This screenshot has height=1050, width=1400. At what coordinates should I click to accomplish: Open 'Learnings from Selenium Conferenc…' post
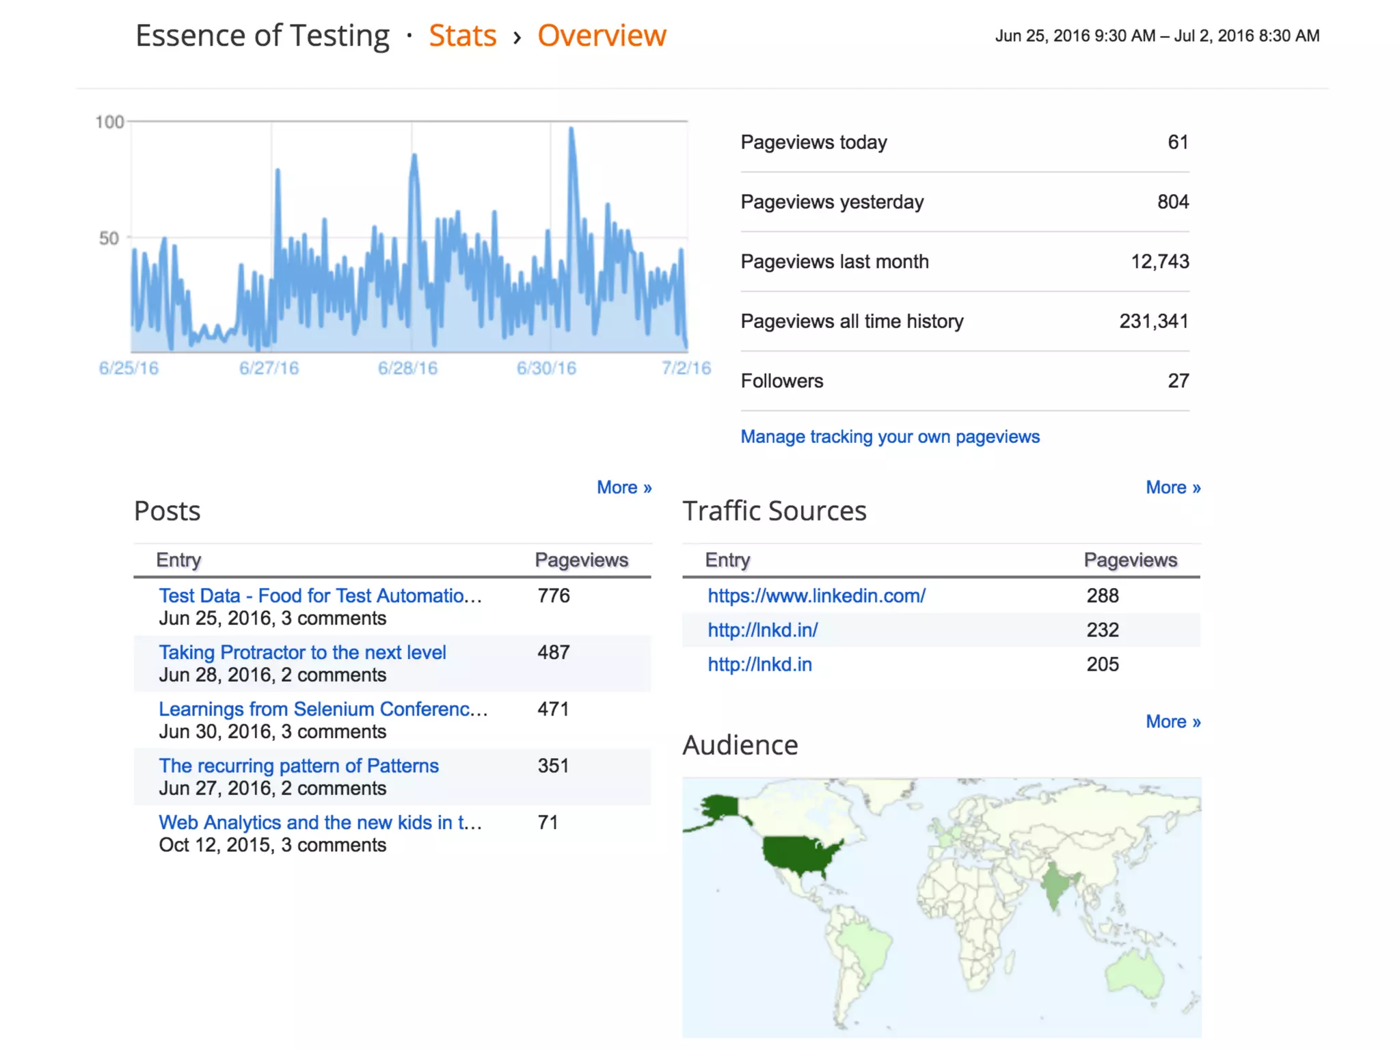coord(323,709)
